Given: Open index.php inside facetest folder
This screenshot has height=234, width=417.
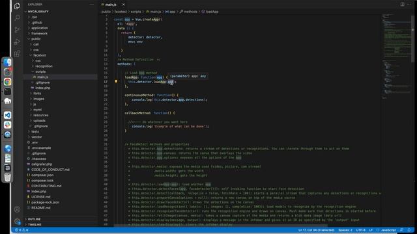Looking at the screenshot, I should (x=42, y=88).
